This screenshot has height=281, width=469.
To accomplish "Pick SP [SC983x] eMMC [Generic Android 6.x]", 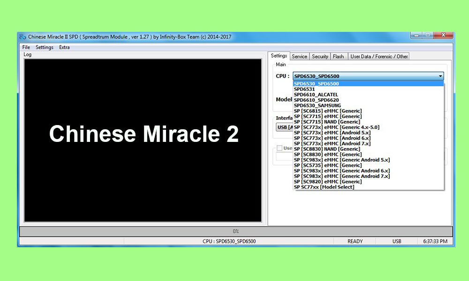I will tap(368, 171).
